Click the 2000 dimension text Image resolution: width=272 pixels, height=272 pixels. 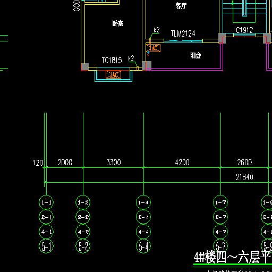click(x=65, y=163)
